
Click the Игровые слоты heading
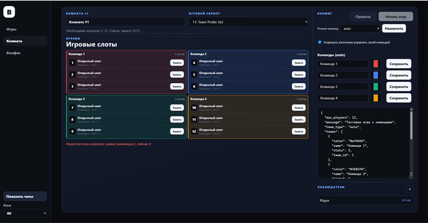tap(92, 44)
